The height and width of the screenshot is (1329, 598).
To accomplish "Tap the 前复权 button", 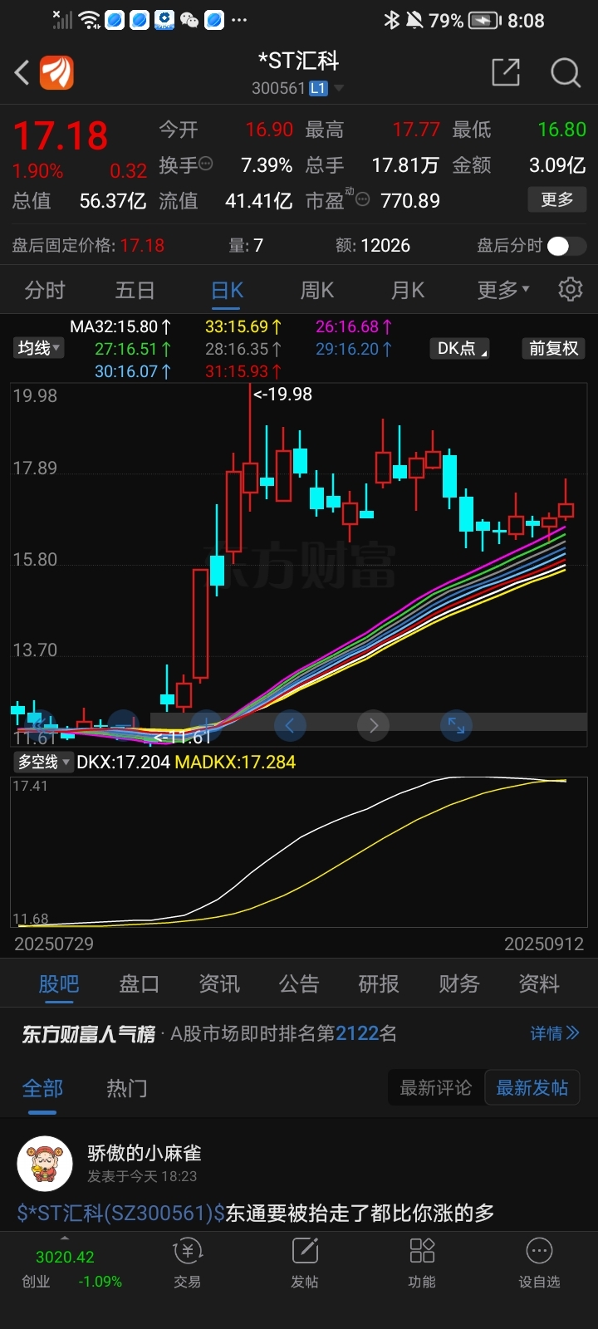I will (x=554, y=349).
